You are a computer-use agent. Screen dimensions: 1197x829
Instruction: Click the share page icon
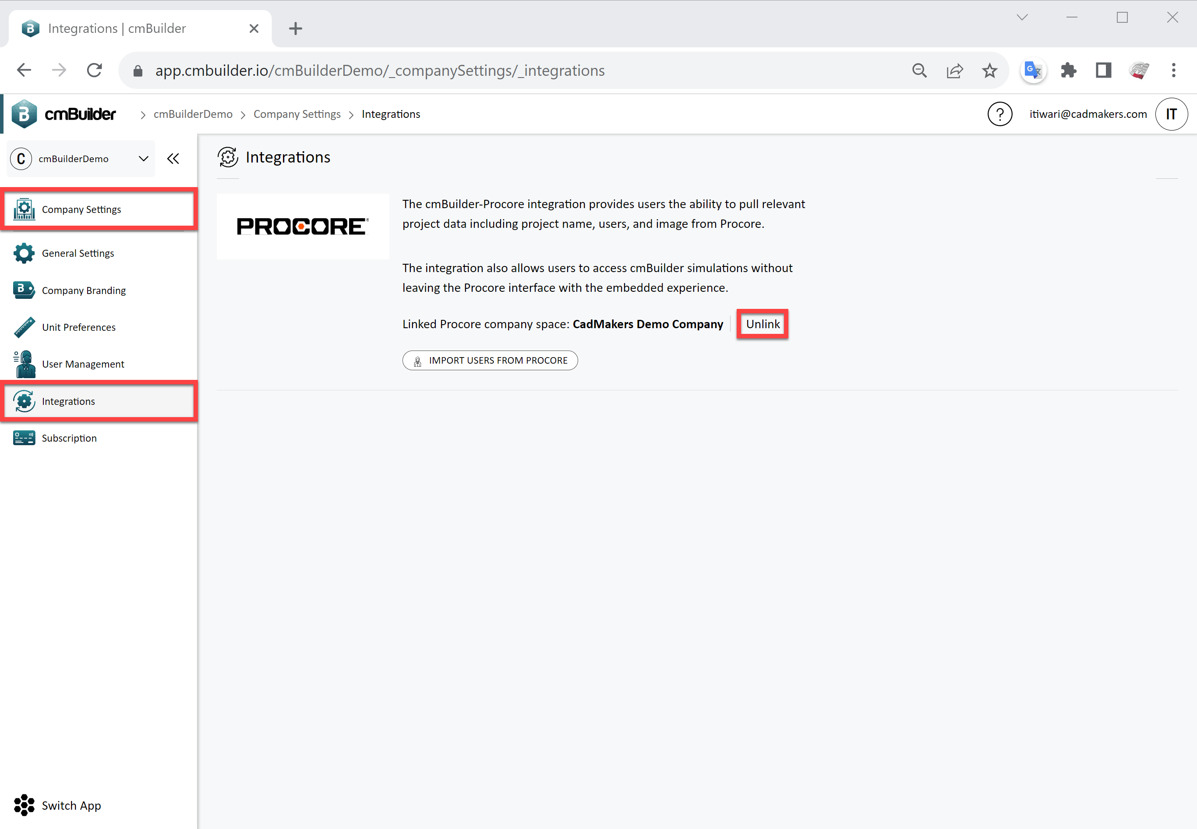[x=955, y=71]
